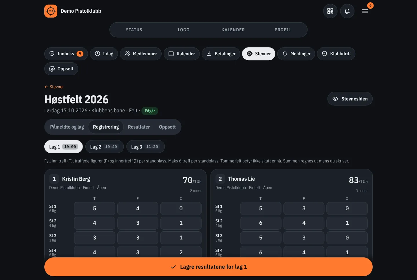Open the Klubbdrift section

(x=336, y=54)
